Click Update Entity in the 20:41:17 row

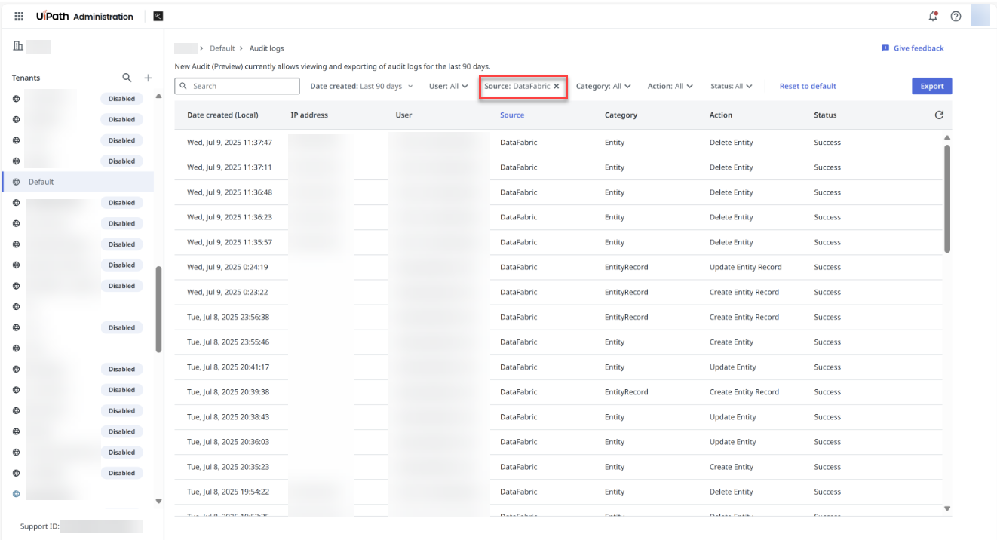tap(733, 367)
